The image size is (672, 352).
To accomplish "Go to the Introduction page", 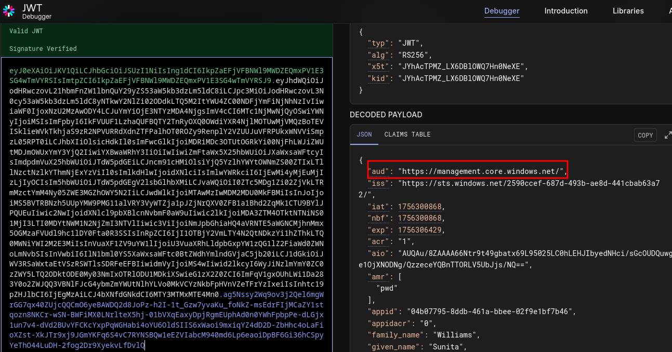I will click(x=565, y=11).
